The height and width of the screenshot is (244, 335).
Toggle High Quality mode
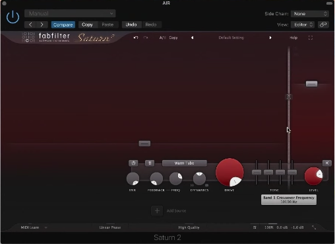coord(189,227)
